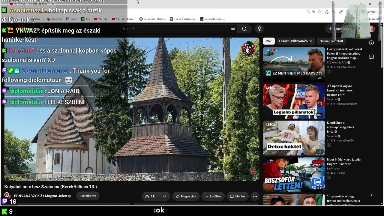Image resolution: width=384 pixels, height=216 pixels.
Task: Open title 'Én riporter vagyok harminchárom éve'
Action: pos(340,90)
